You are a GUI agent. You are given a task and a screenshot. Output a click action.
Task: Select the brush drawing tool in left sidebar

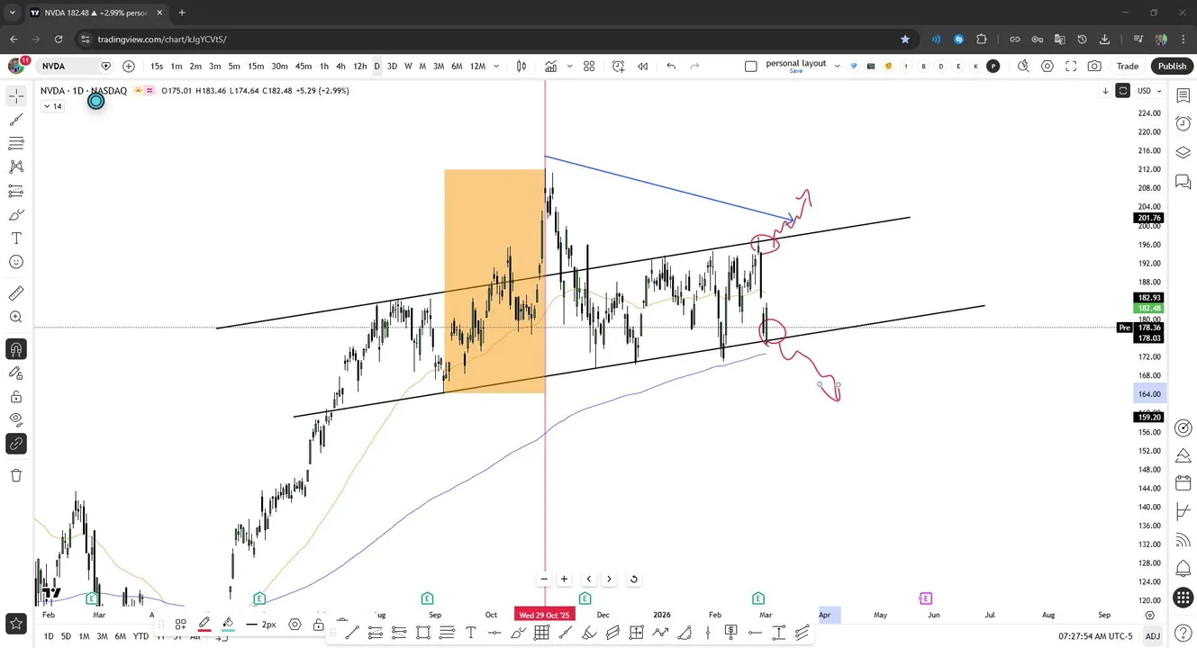coord(16,215)
